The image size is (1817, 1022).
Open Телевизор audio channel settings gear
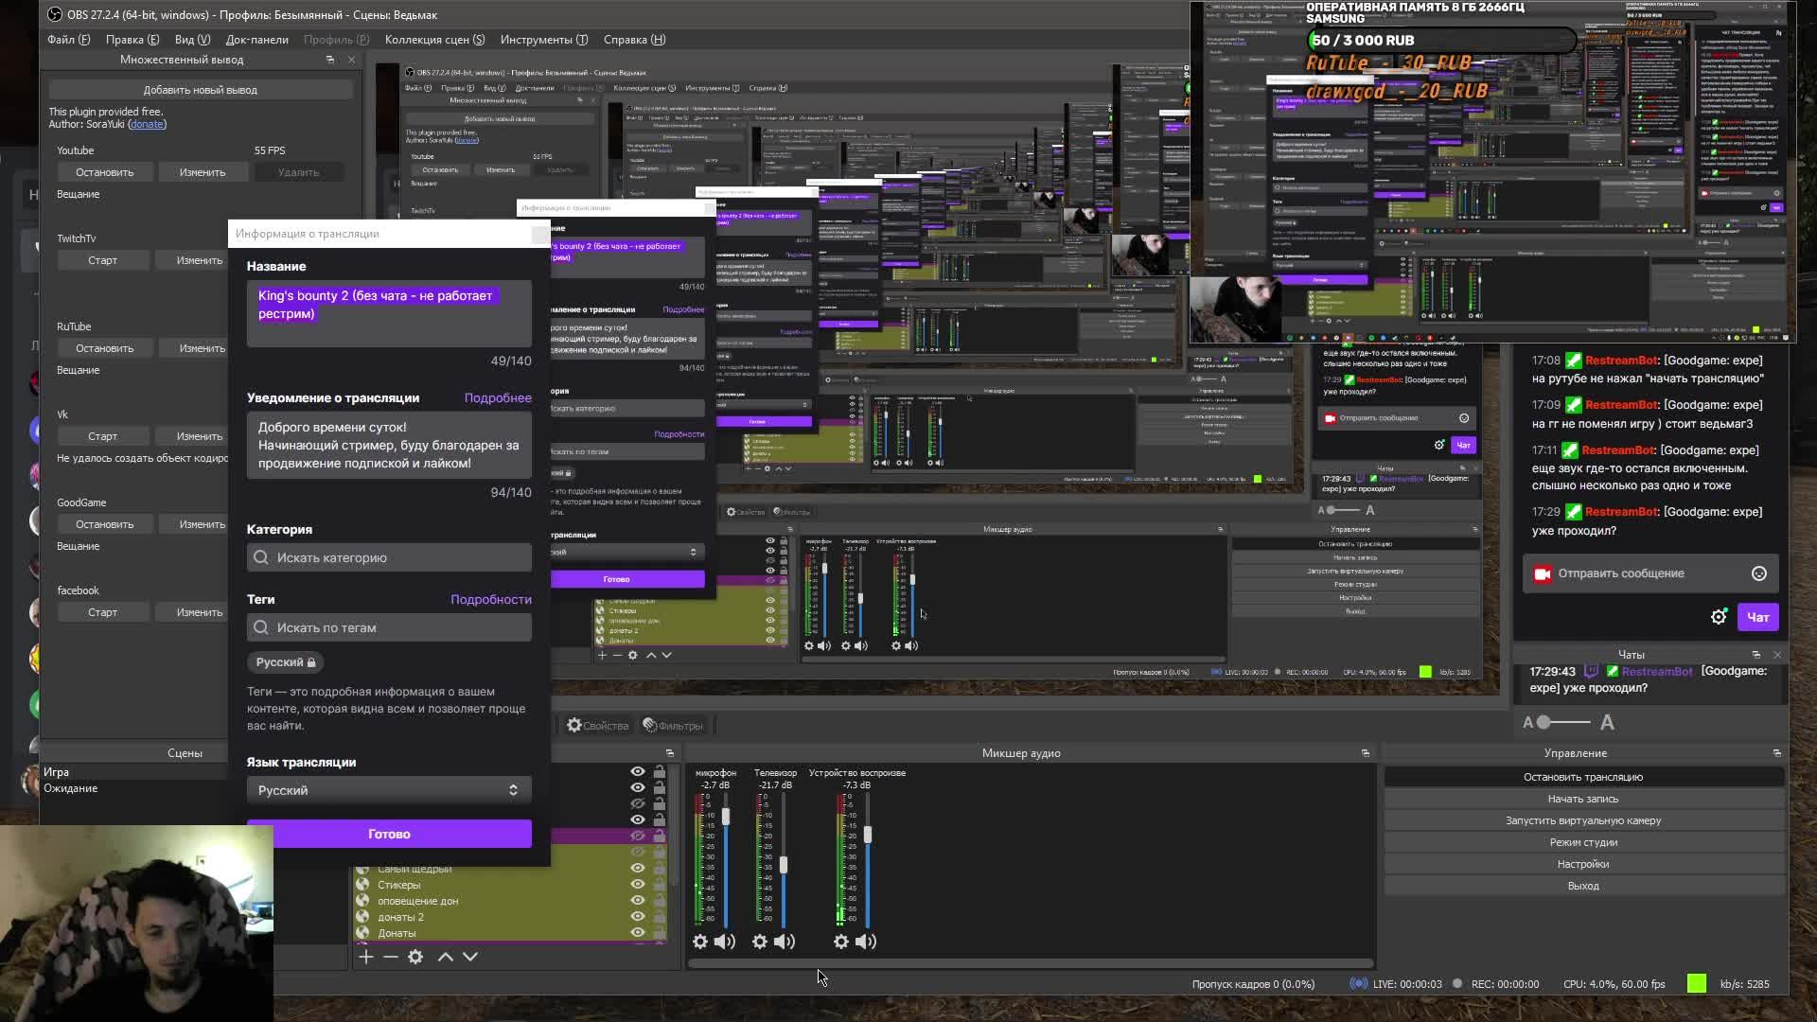tap(760, 942)
